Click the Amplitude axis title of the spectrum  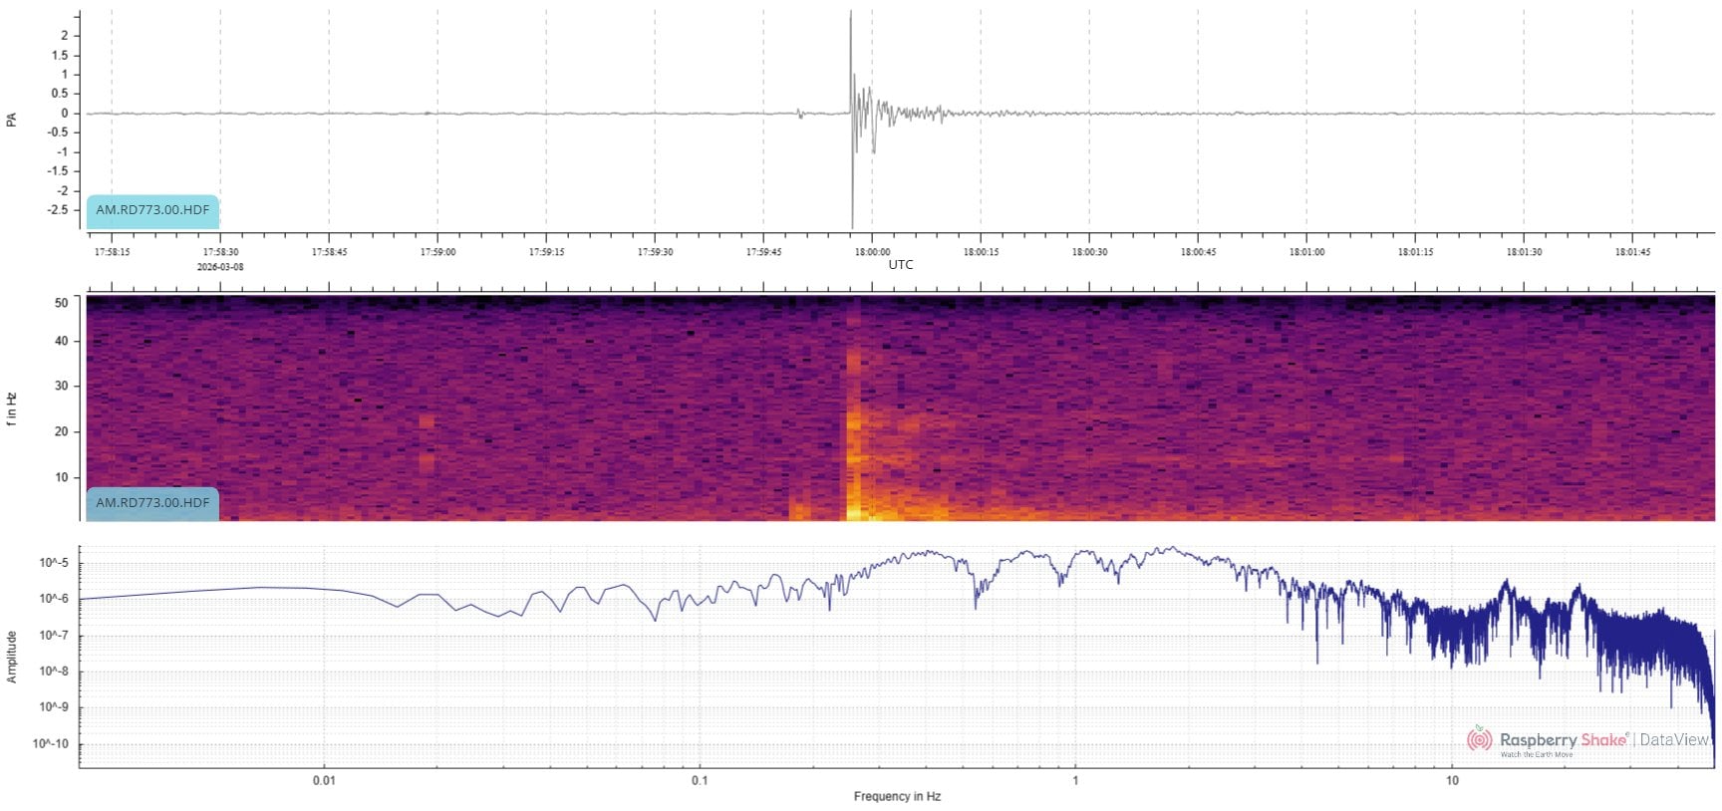(12, 657)
